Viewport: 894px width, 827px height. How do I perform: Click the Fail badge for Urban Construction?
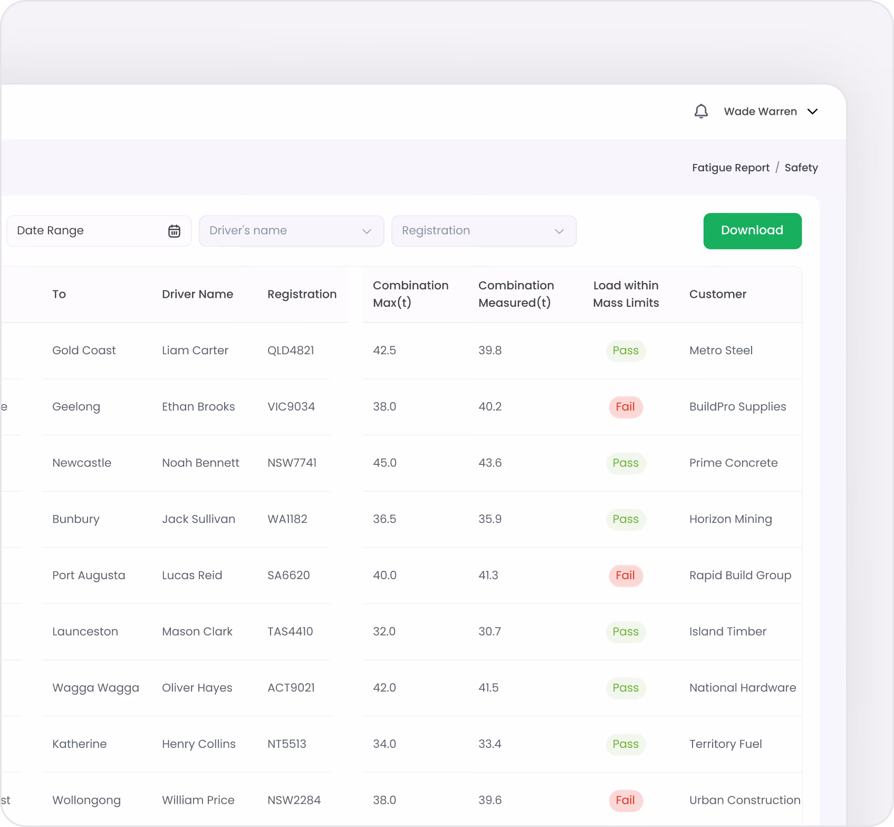[626, 800]
